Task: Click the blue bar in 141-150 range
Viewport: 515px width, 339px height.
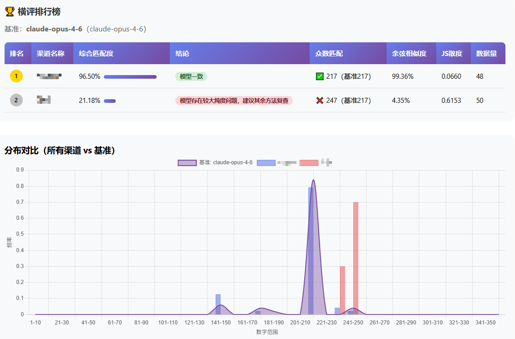Action: 218,304
